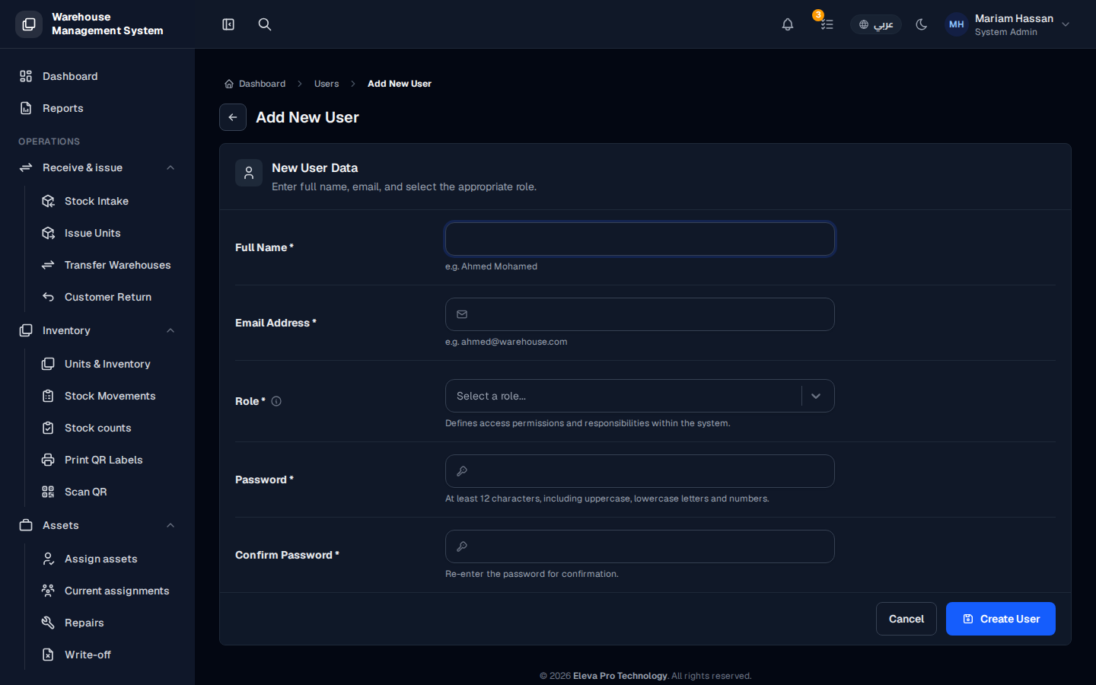The height and width of the screenshot is (685, 1096).
Task: Collapse the Receive & issue section
Action: (x=97, y=167)
